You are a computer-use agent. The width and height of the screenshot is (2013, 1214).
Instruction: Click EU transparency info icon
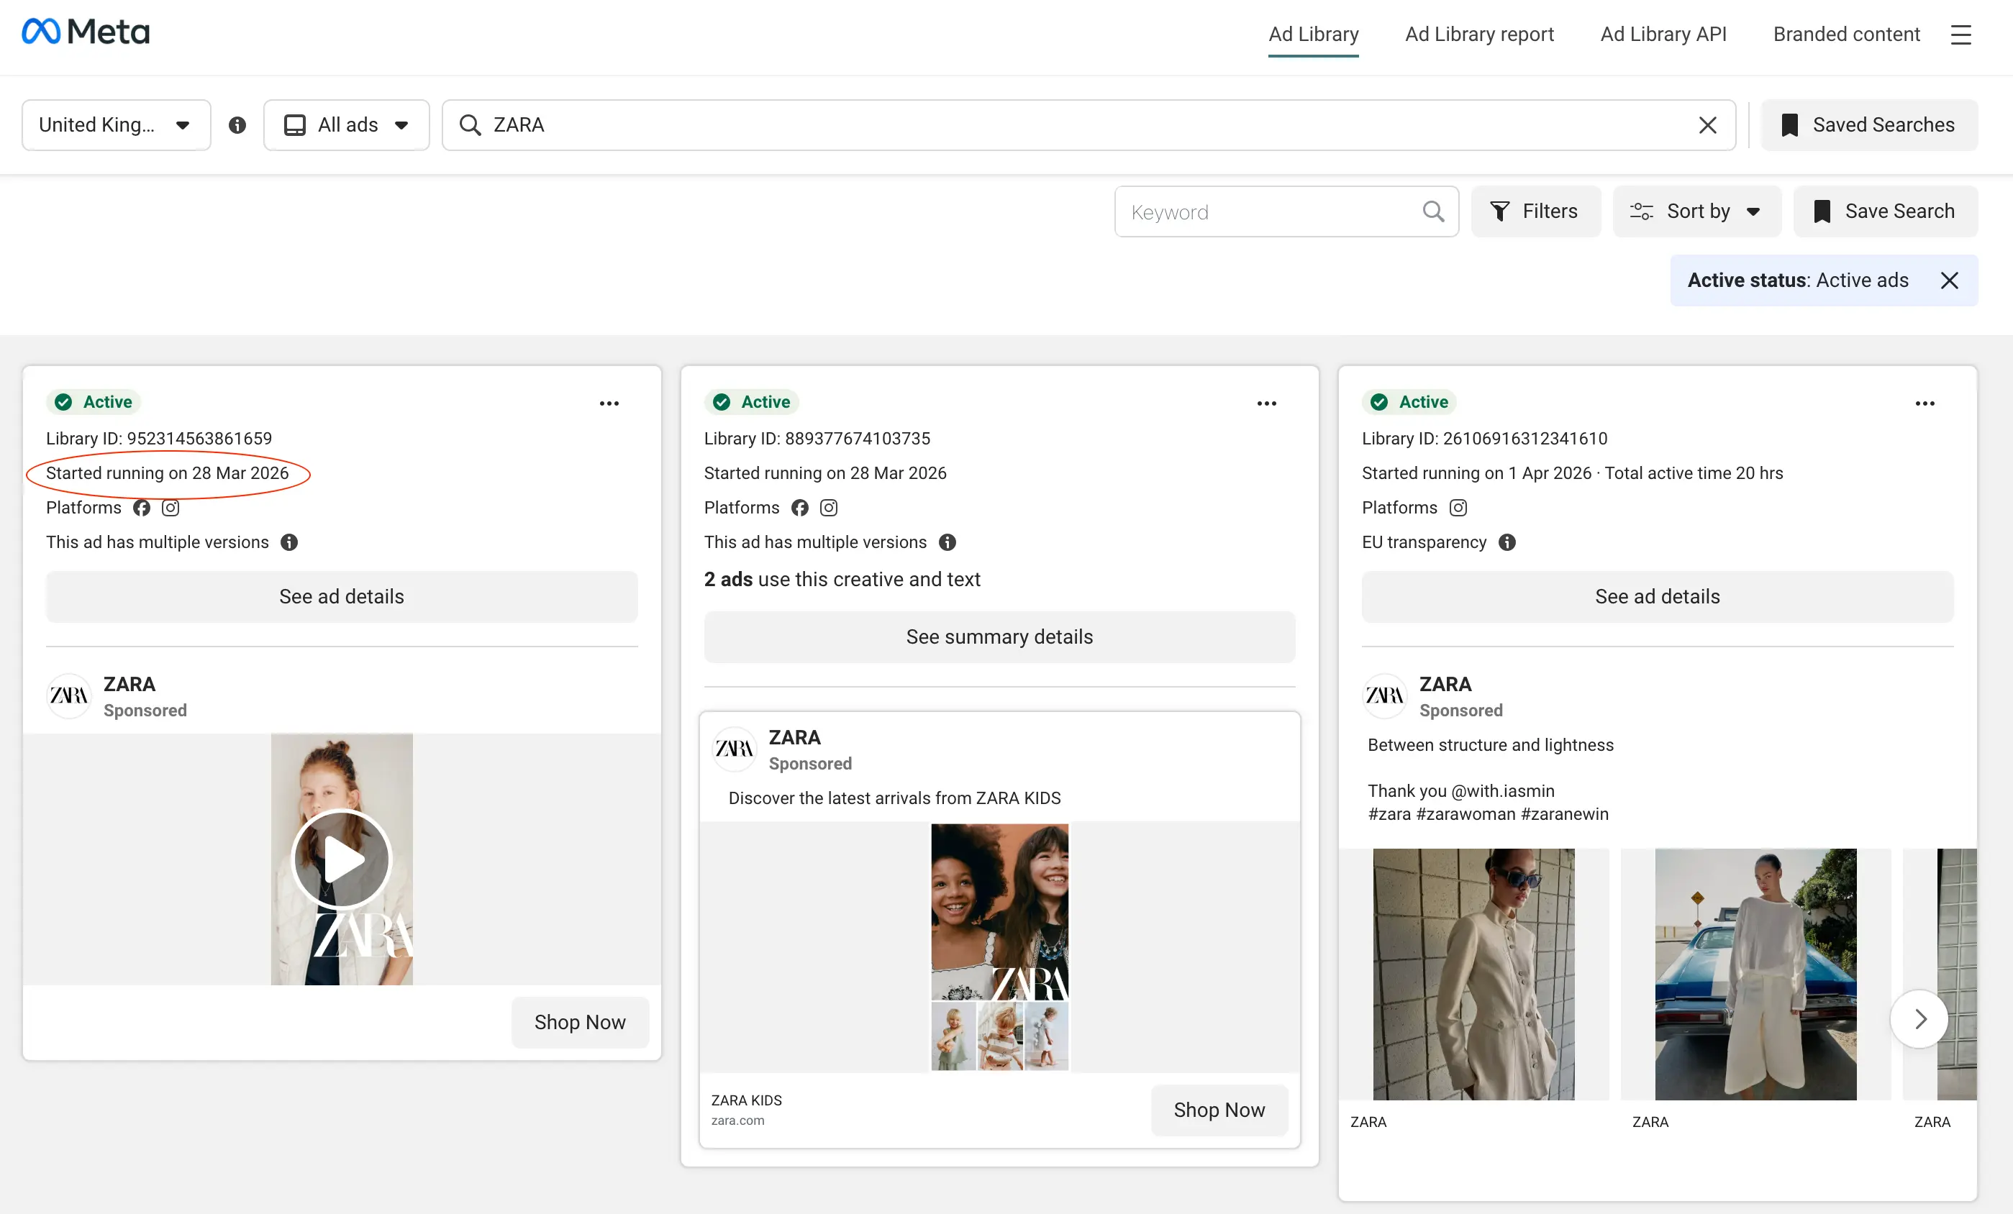(1507, 542)
